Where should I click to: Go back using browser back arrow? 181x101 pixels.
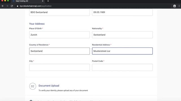point(3,6)
